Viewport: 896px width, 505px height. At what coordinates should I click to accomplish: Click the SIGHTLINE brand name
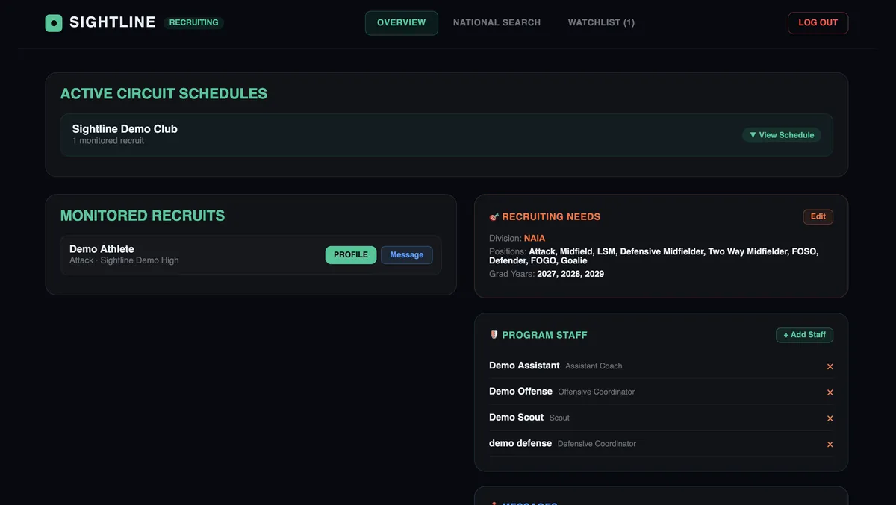pyautogui.click(x=112, y=22)
